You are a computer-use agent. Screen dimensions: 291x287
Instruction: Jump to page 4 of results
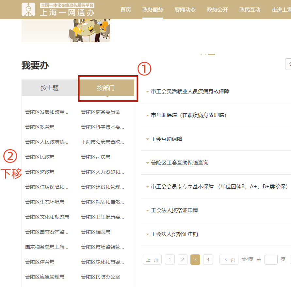[x=208, y=260]
